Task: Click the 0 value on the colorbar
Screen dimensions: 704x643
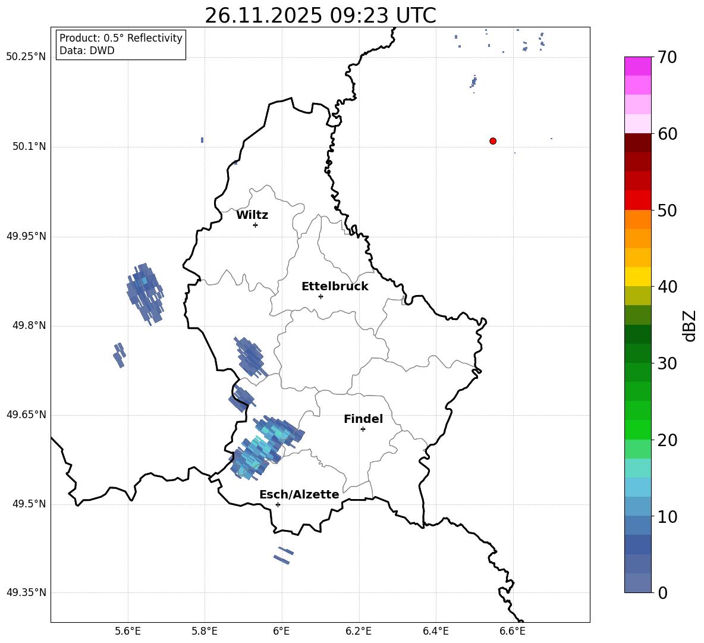Action: coord(662,592)
